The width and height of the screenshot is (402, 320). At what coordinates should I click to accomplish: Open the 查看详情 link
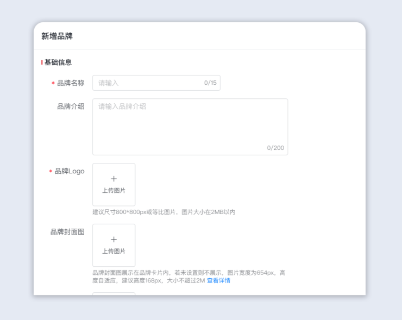tap(218, 281)
